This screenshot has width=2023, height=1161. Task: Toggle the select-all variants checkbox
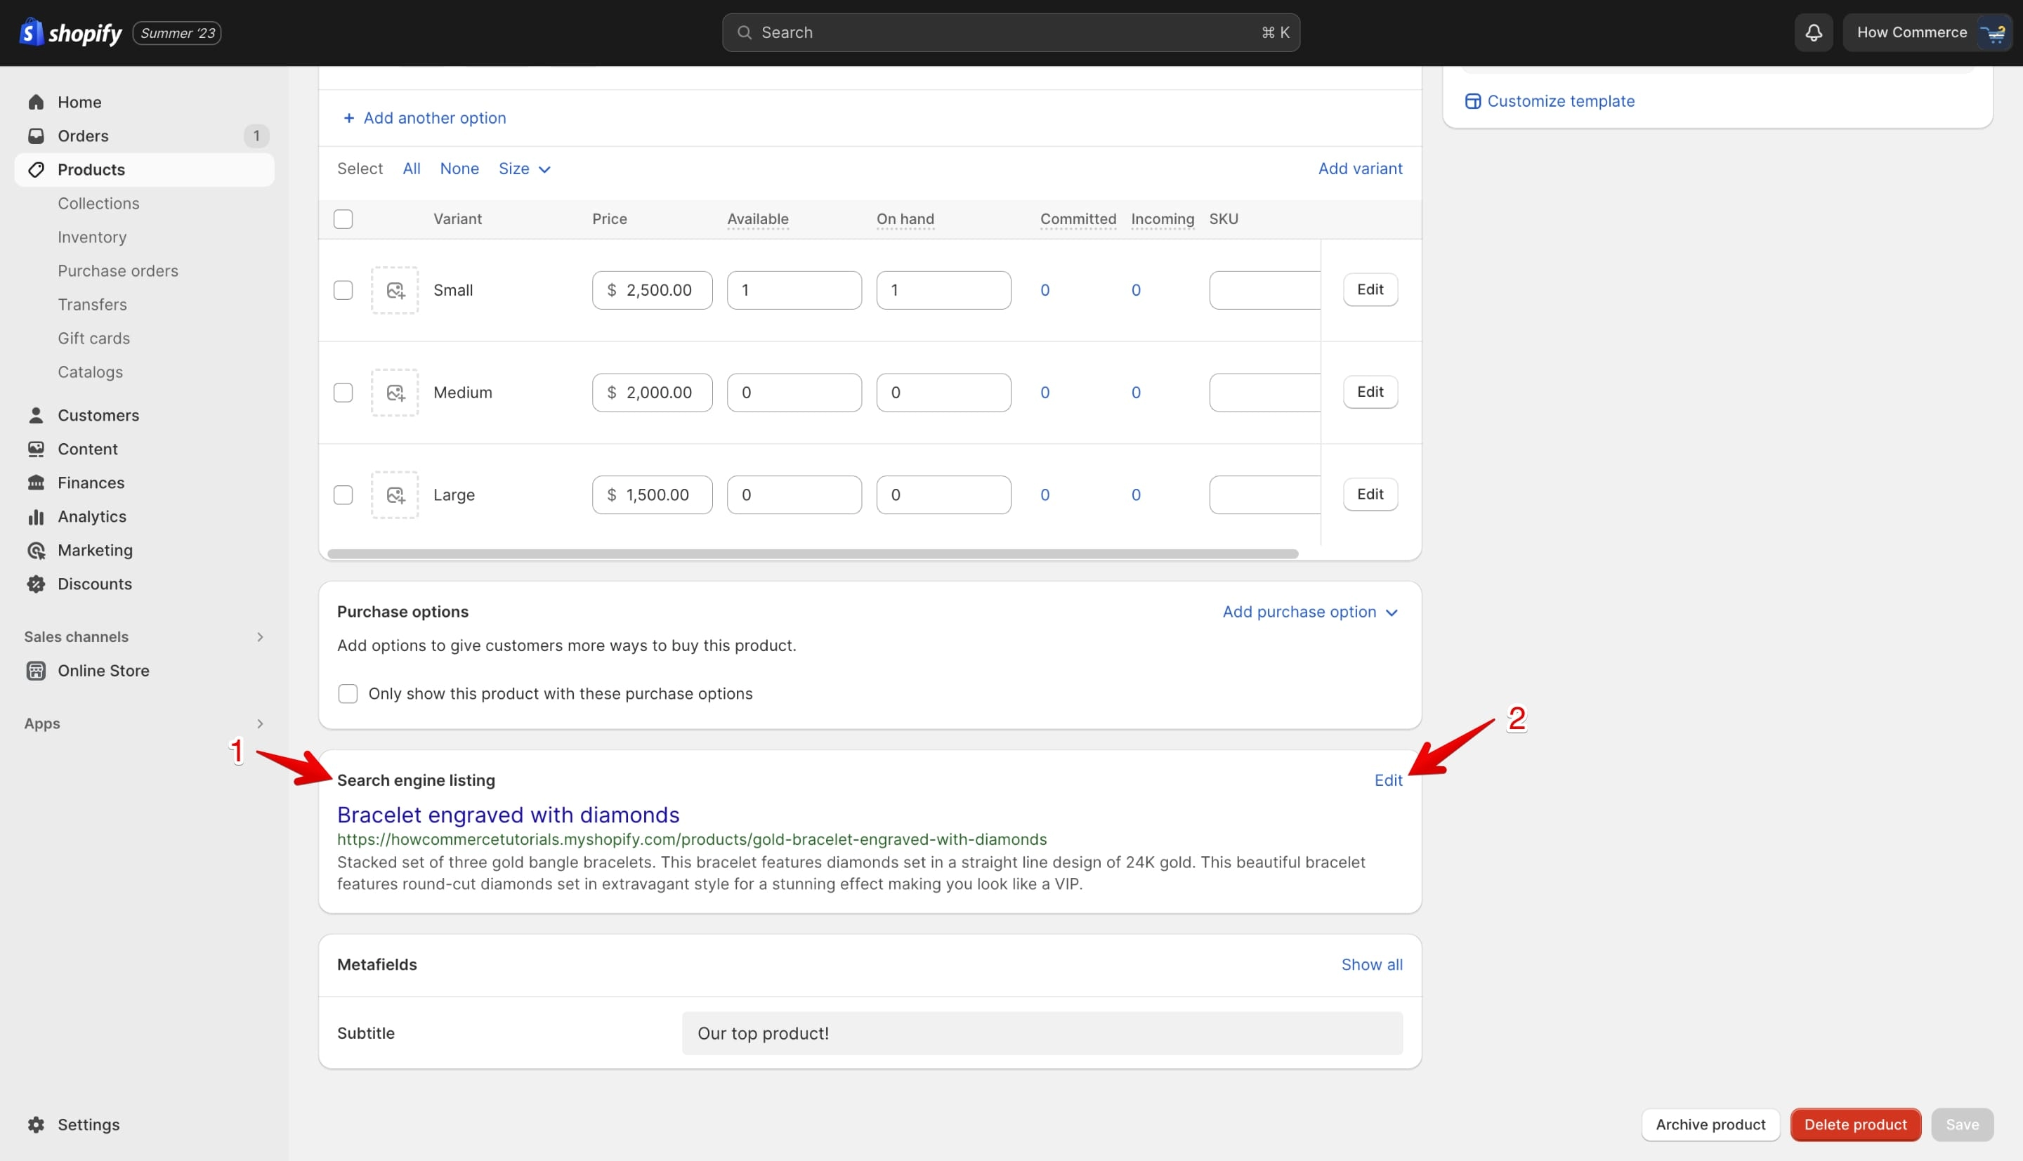click(343, 219)
